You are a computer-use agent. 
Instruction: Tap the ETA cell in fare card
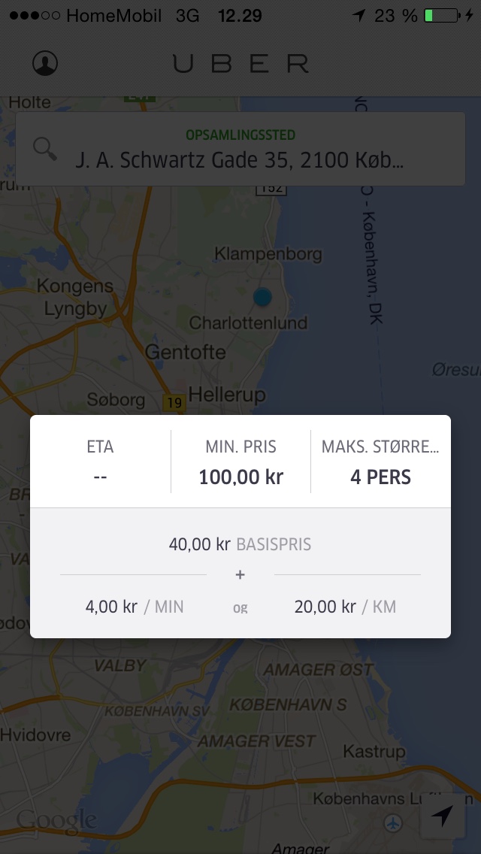pos(100,462)
